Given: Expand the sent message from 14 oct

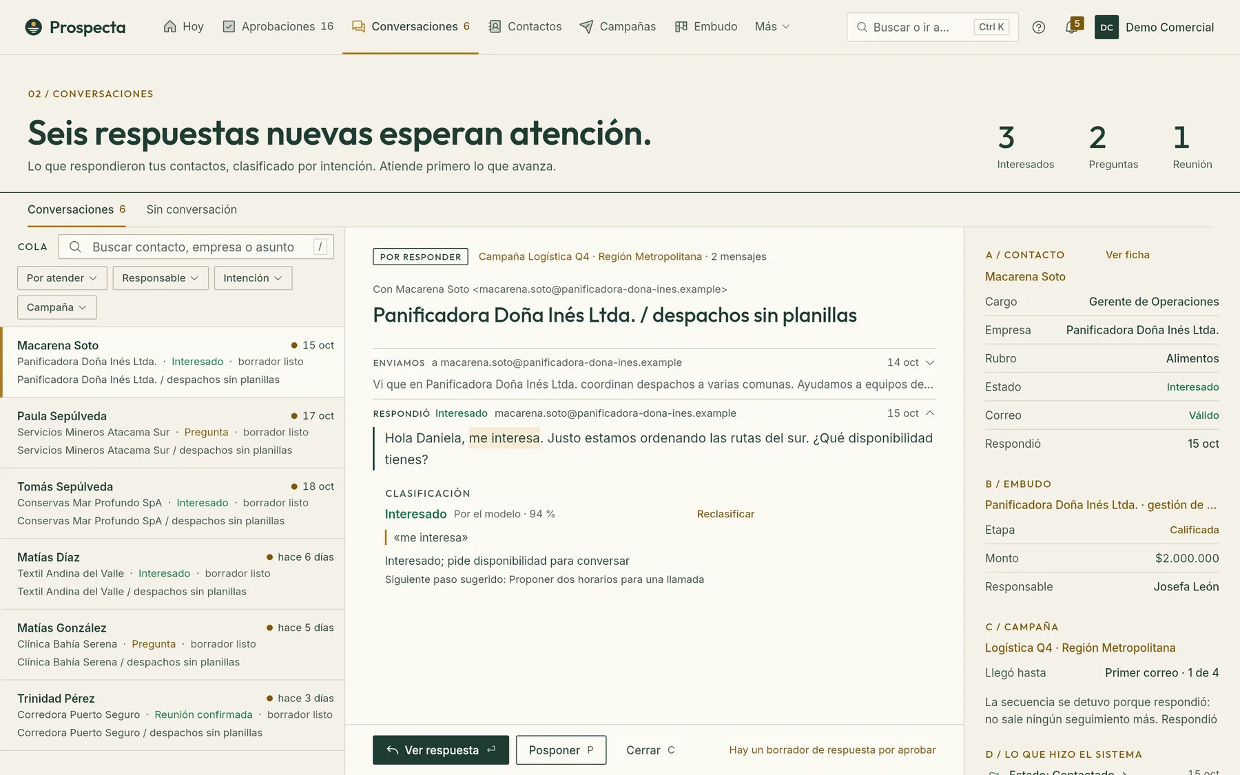Looking at the screenshot, I should pyautogui.click(x=930, y=362).
